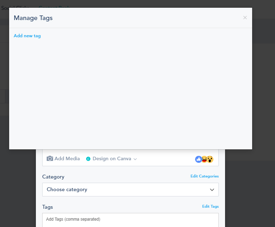Expand the Design on Canva chevron
Screen dimensions: 275x227
(135, 159)
